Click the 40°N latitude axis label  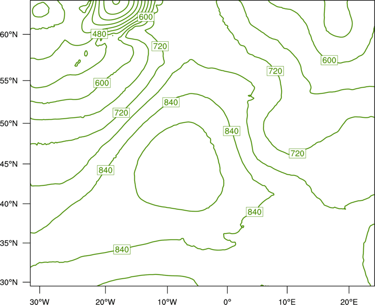coord(9,204)
